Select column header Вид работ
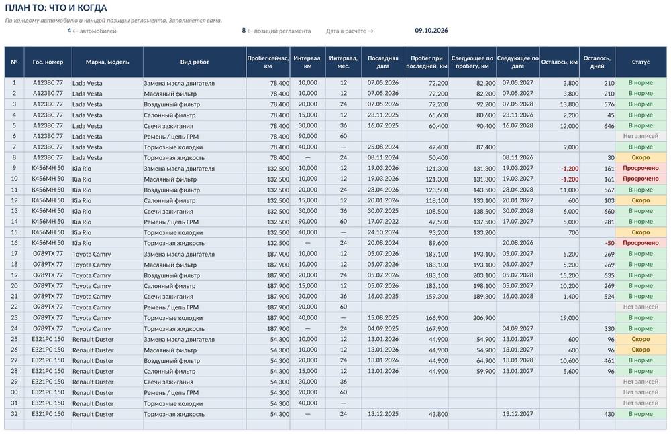 [195, 62]
